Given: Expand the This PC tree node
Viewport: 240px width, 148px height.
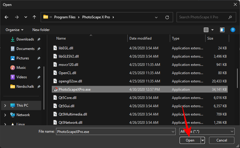Looking at the screenshot, I should tap(5, 105).
